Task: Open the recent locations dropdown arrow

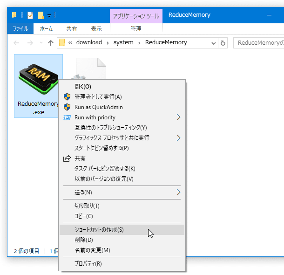Action: pyautogui.click(x=41, y=43)
